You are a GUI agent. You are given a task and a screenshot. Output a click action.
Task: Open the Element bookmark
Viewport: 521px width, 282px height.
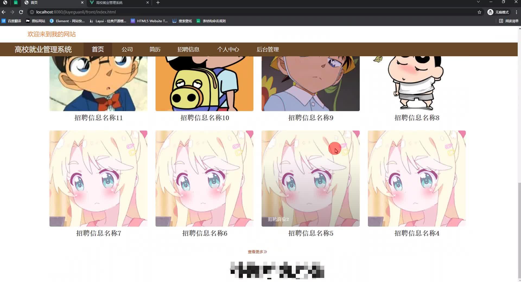point(67,21)
